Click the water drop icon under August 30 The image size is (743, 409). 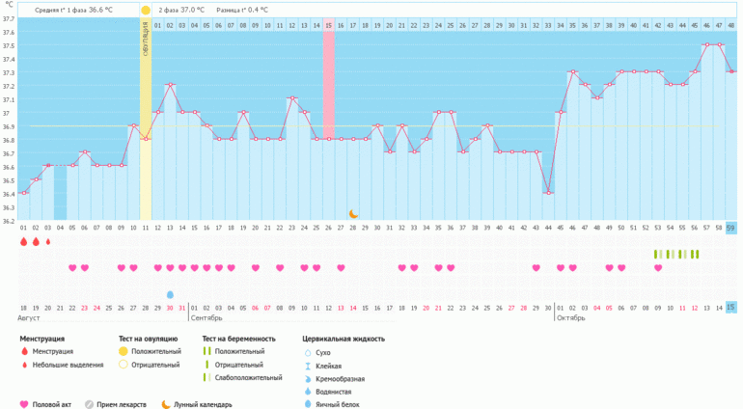coord(171,293)
